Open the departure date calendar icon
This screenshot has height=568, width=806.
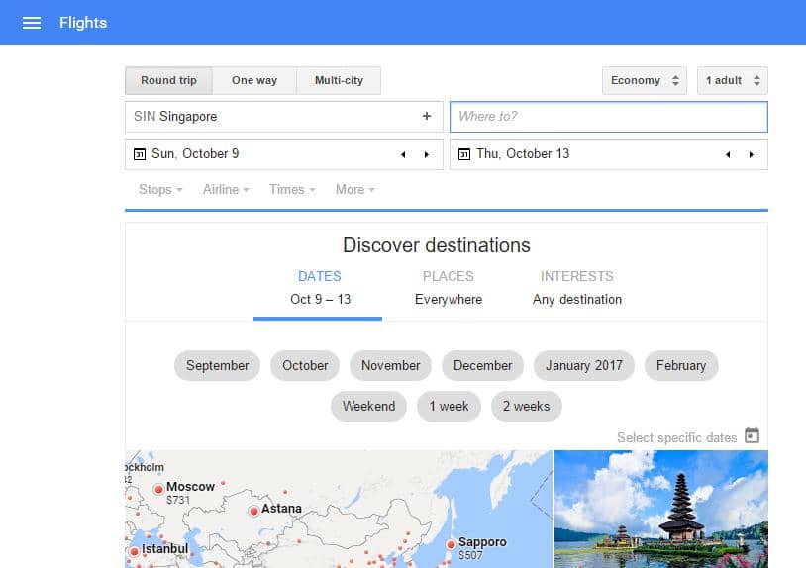coord(140,154)
